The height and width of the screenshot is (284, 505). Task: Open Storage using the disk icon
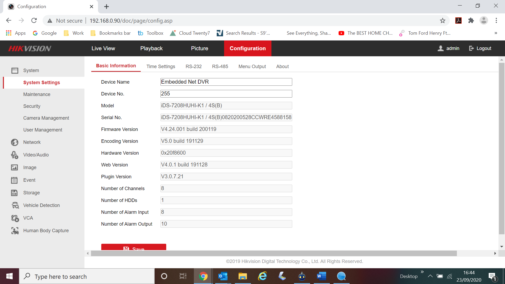[14, 193]
